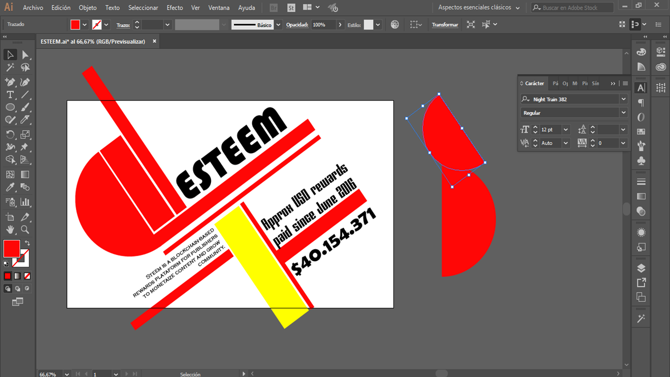The image size is (670, 377).
Task: Open Edición menu
Action: tap(61, 7)
